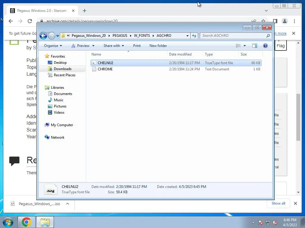Click the Explorer Forward navigation arrow
The height and width of the screenshot is (228, 305).
tap(52, 36)
